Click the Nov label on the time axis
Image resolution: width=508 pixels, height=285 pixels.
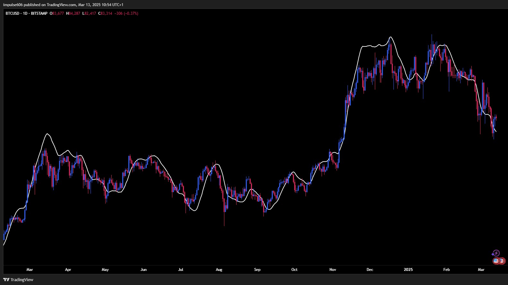[x=333, y=270]
